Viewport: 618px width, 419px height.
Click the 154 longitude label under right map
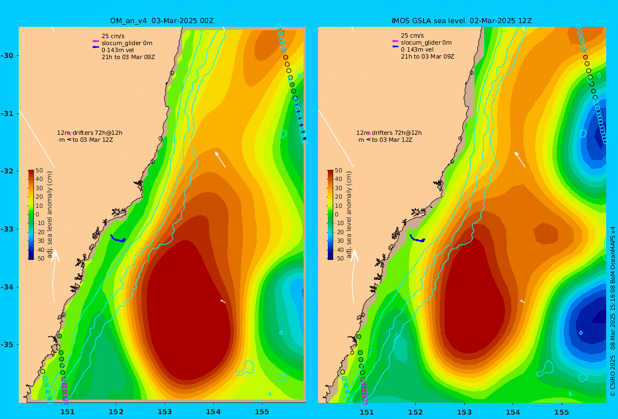point(513,412)
